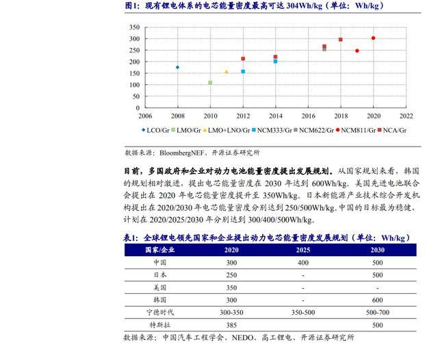Viewport: 438px width, 343px height.
Task: Click the x-axis label 2010
Action: 210,116
